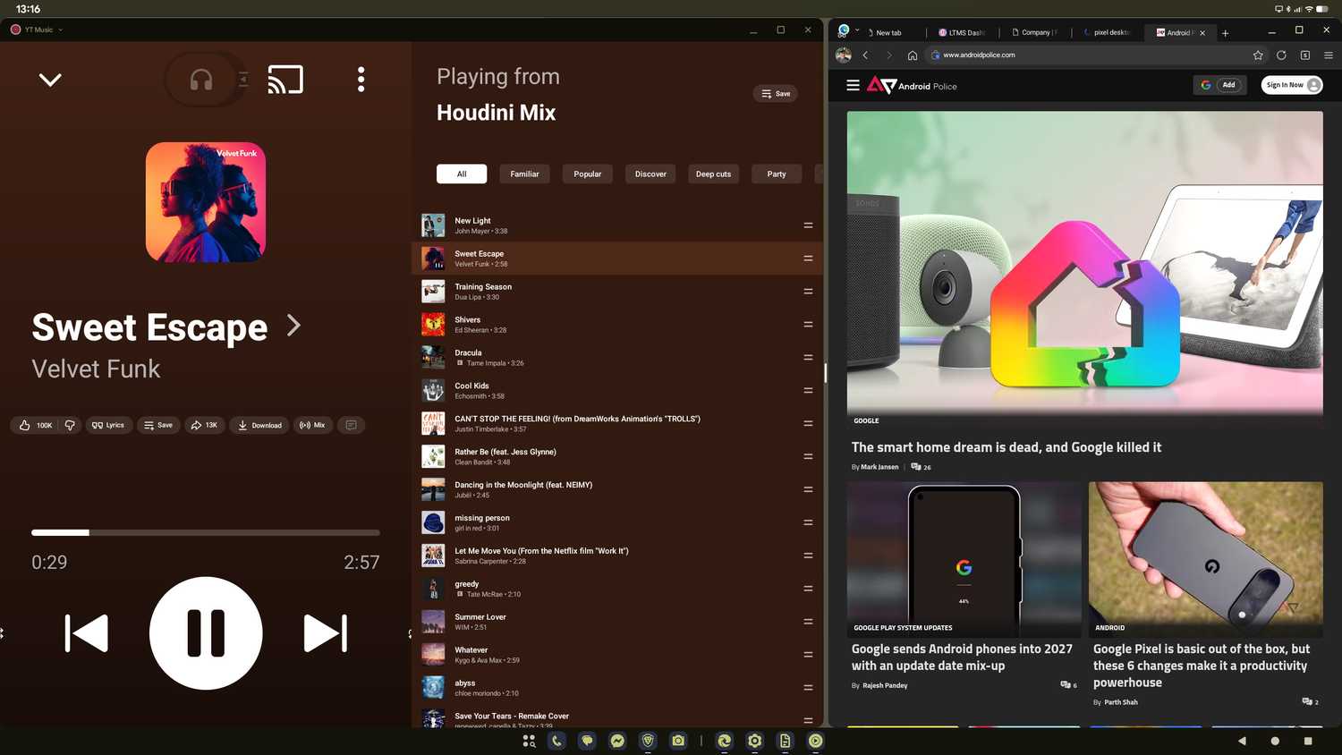
Task: Start a Mix radio from this song
Action: pyautogui.click(x=312, y=425)
